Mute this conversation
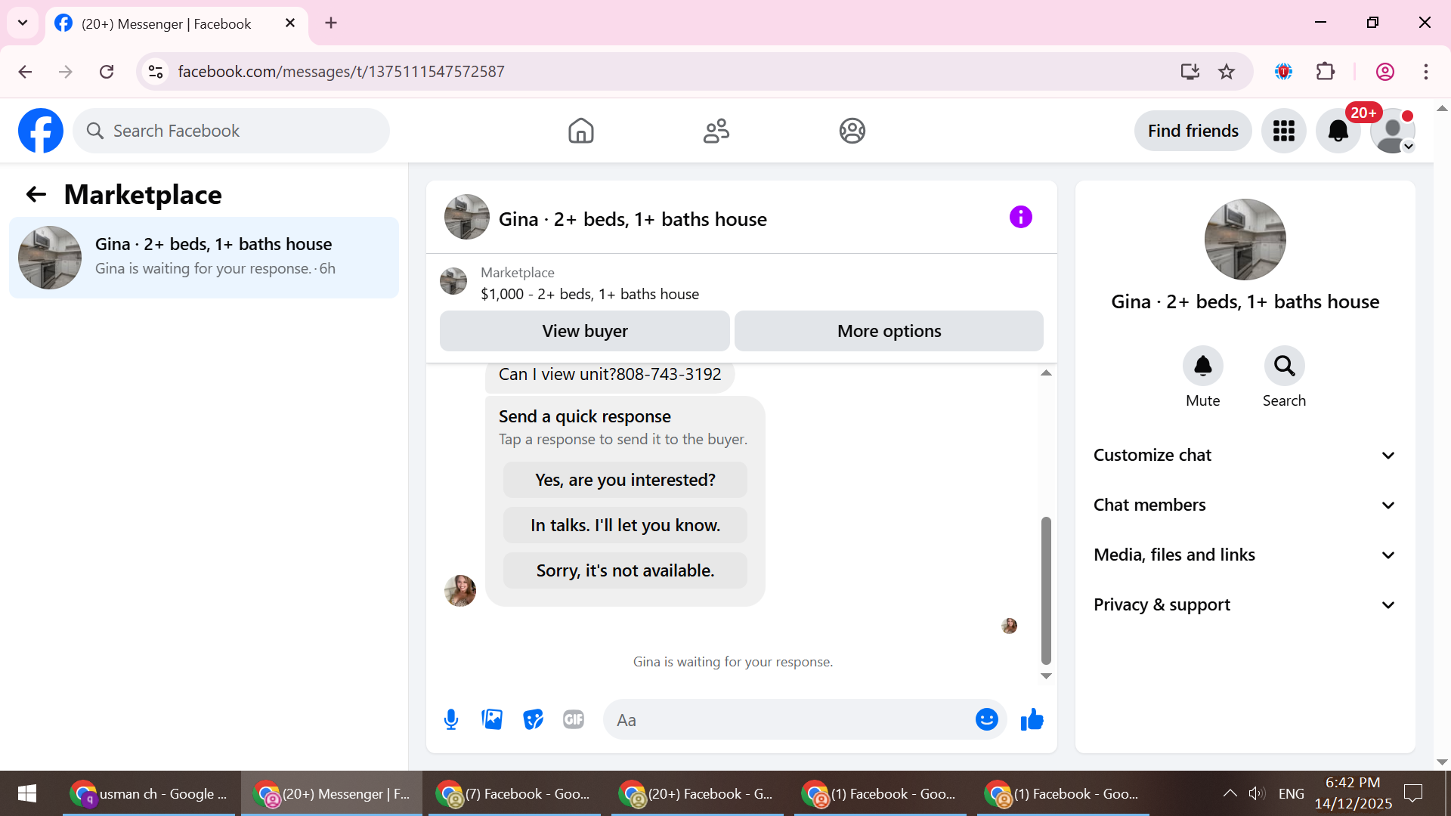 1202,366
